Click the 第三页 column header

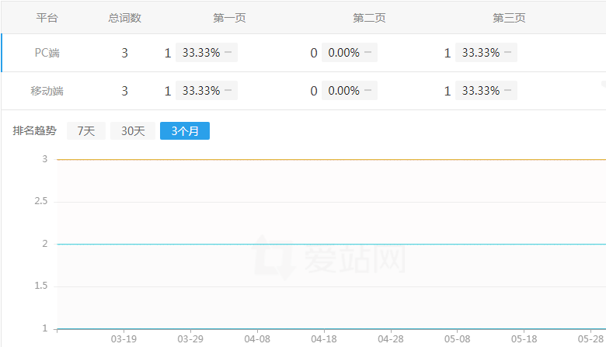pos(509,18)
